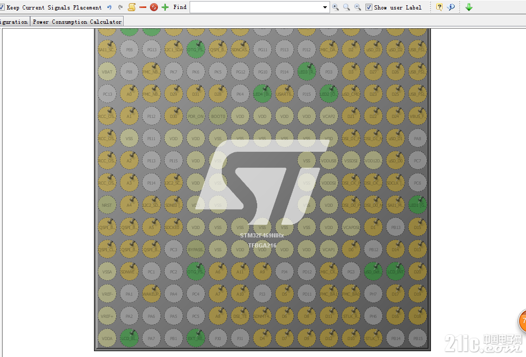
Task: Click the PDR_ON pin
Action: coord(195,116)
